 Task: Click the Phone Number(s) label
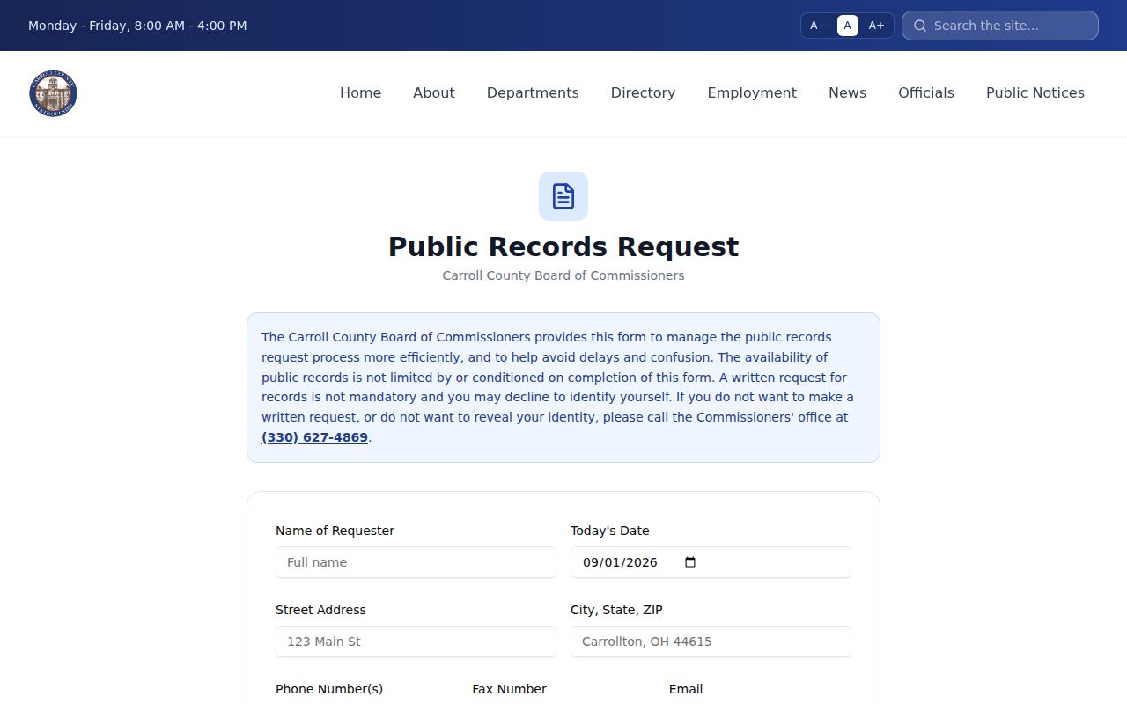click(329, 689)
